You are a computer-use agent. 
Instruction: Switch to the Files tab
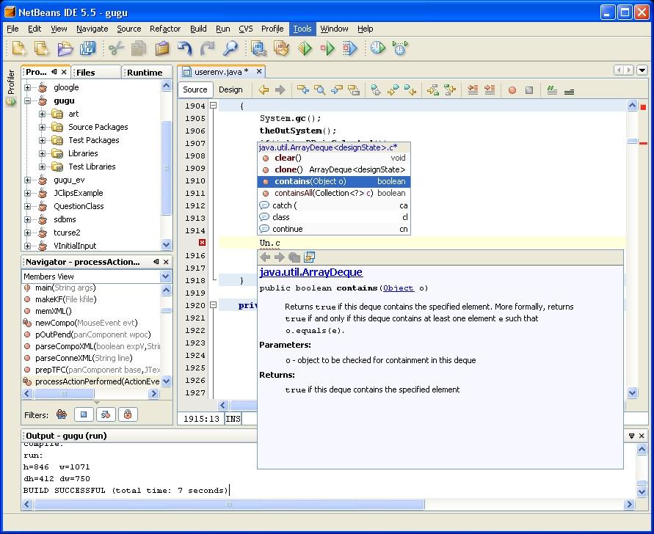[x=95, y=72]
